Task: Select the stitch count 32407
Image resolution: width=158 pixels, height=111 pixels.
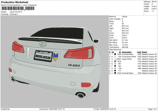Action: pyautogui.click(x=119, y=59)
